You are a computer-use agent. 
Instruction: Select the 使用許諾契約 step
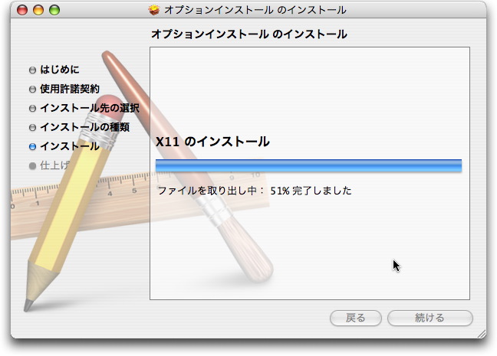[x=70, y=89]
